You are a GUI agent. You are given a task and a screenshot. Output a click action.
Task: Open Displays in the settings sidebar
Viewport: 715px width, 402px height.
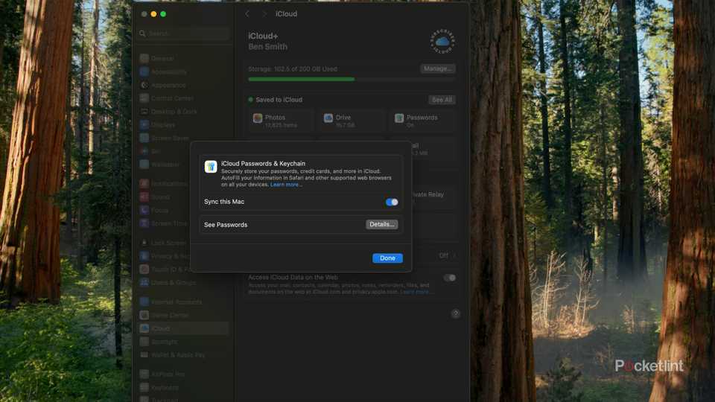point(184,124)
